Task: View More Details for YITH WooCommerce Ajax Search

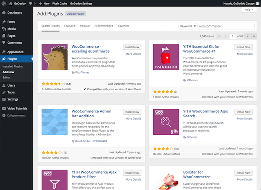Action: tap(245, 118)
